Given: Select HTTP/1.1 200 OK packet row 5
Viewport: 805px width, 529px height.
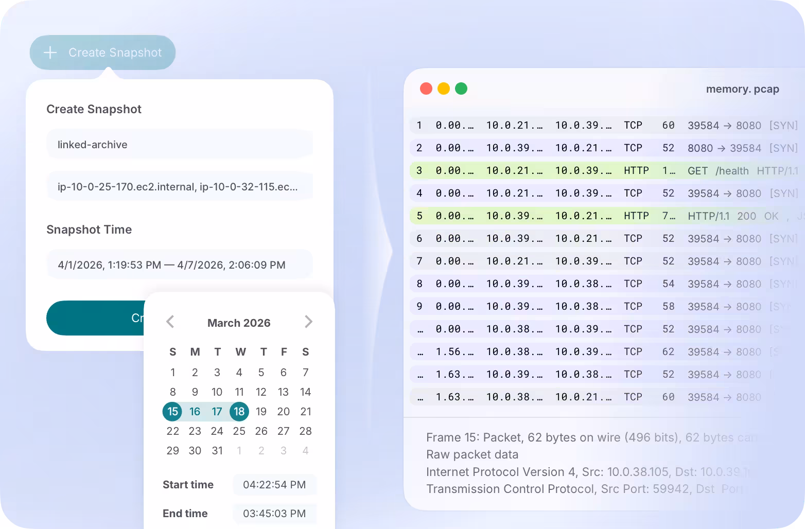Looking at the screenshot, I should (607, 216).
